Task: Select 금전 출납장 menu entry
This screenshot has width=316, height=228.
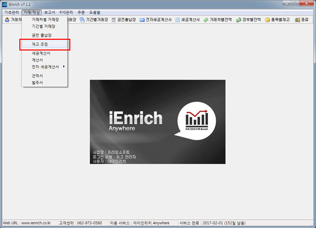Action: [41, 35]
